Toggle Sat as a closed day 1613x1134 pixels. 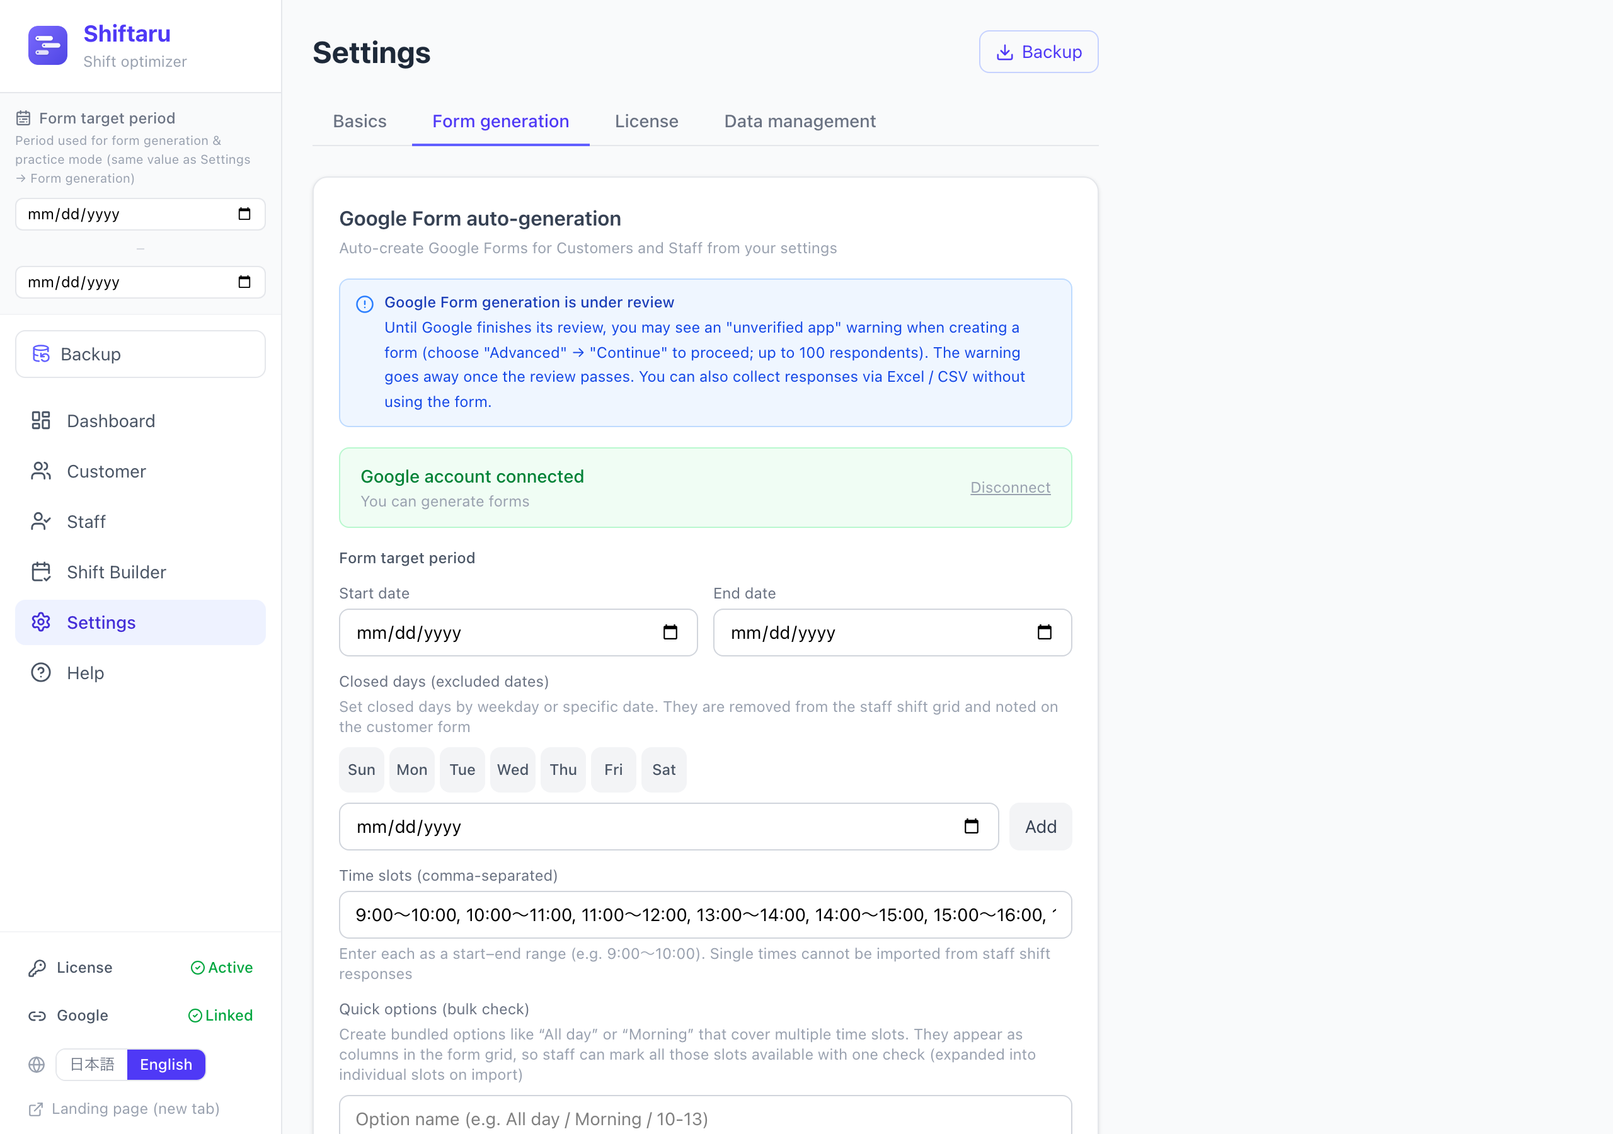tap(664, 770)
